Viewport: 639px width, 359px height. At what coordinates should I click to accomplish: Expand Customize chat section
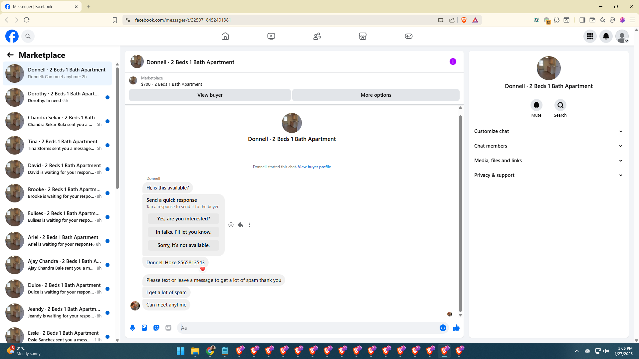(x=548, y=131)
